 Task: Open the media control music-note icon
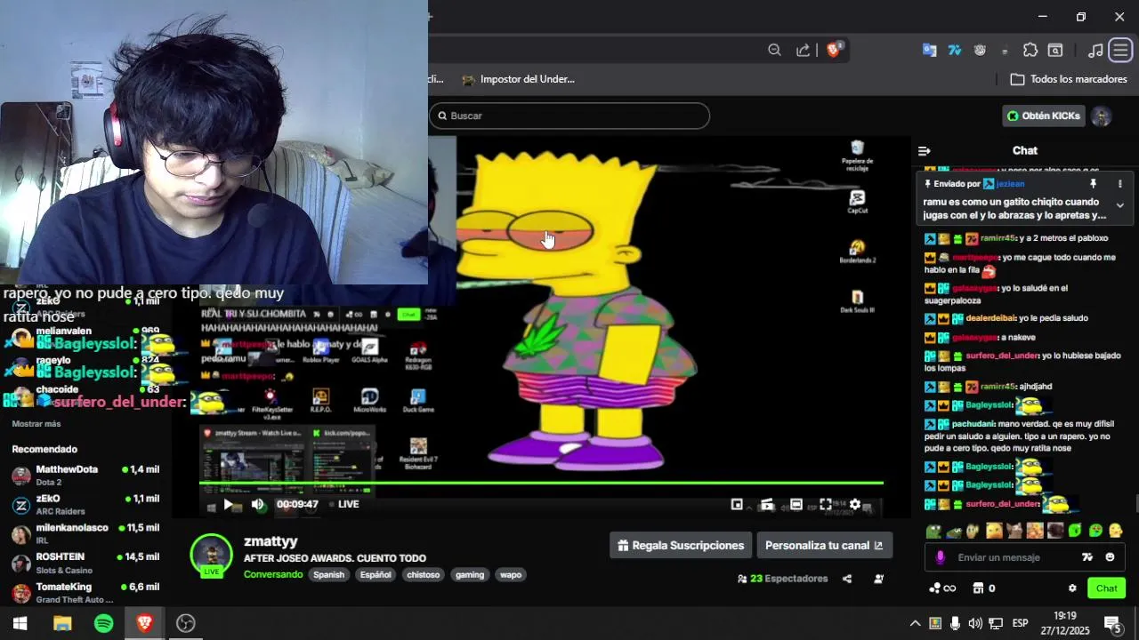coord(1095,51)
